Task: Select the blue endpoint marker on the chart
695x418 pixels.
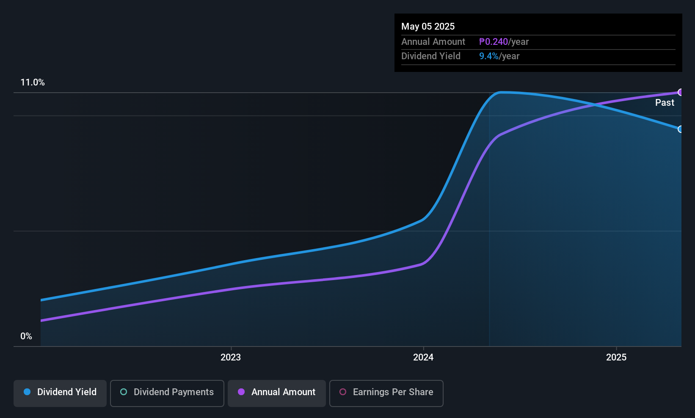Action: pos(681,129)
